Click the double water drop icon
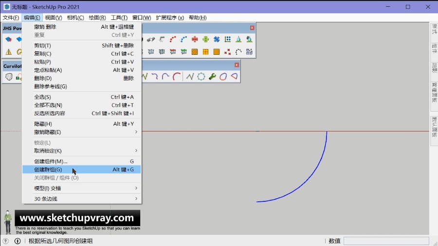The image size is (438, 246). point(249,39)
